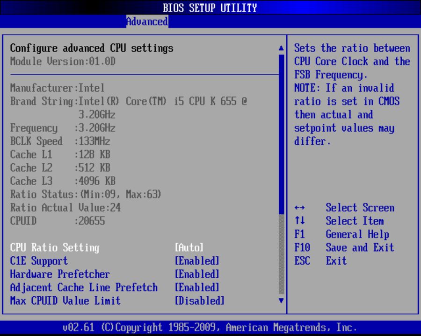
Task: Select Adjacent Cache Line Prefetch option
Action: tap(84, 287)
